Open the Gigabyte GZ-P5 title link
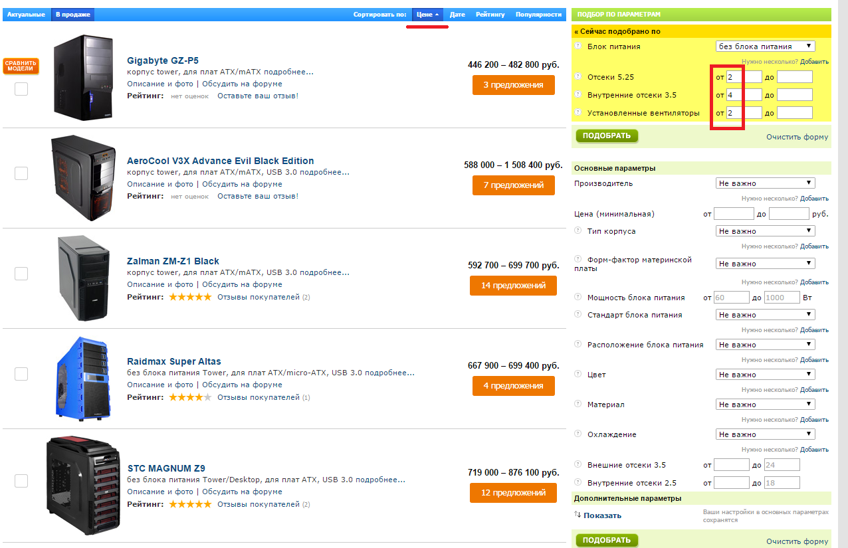The height and width of the screenshot is (548, 848). [163, 60]
